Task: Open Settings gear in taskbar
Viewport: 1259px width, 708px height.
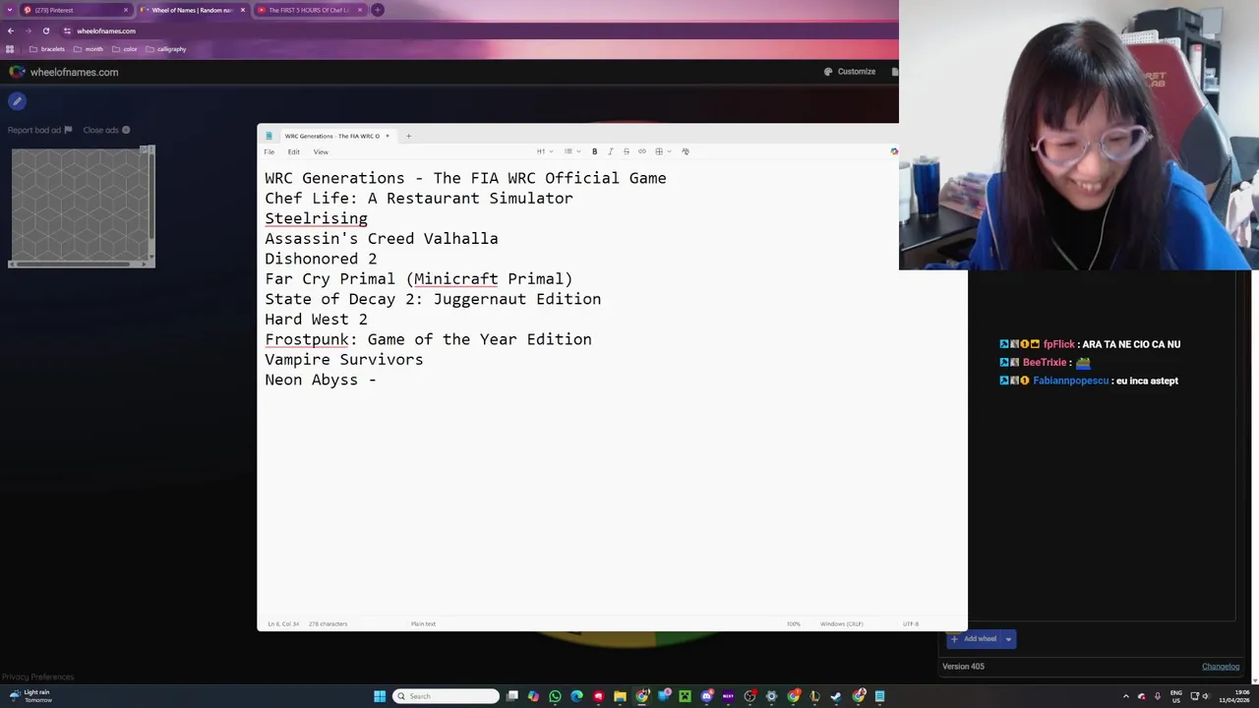Action: click(x=771, y=696)
